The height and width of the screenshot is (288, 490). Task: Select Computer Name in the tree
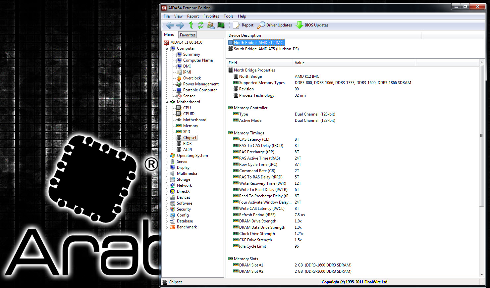pyautogui.click(x=198, y=60)
